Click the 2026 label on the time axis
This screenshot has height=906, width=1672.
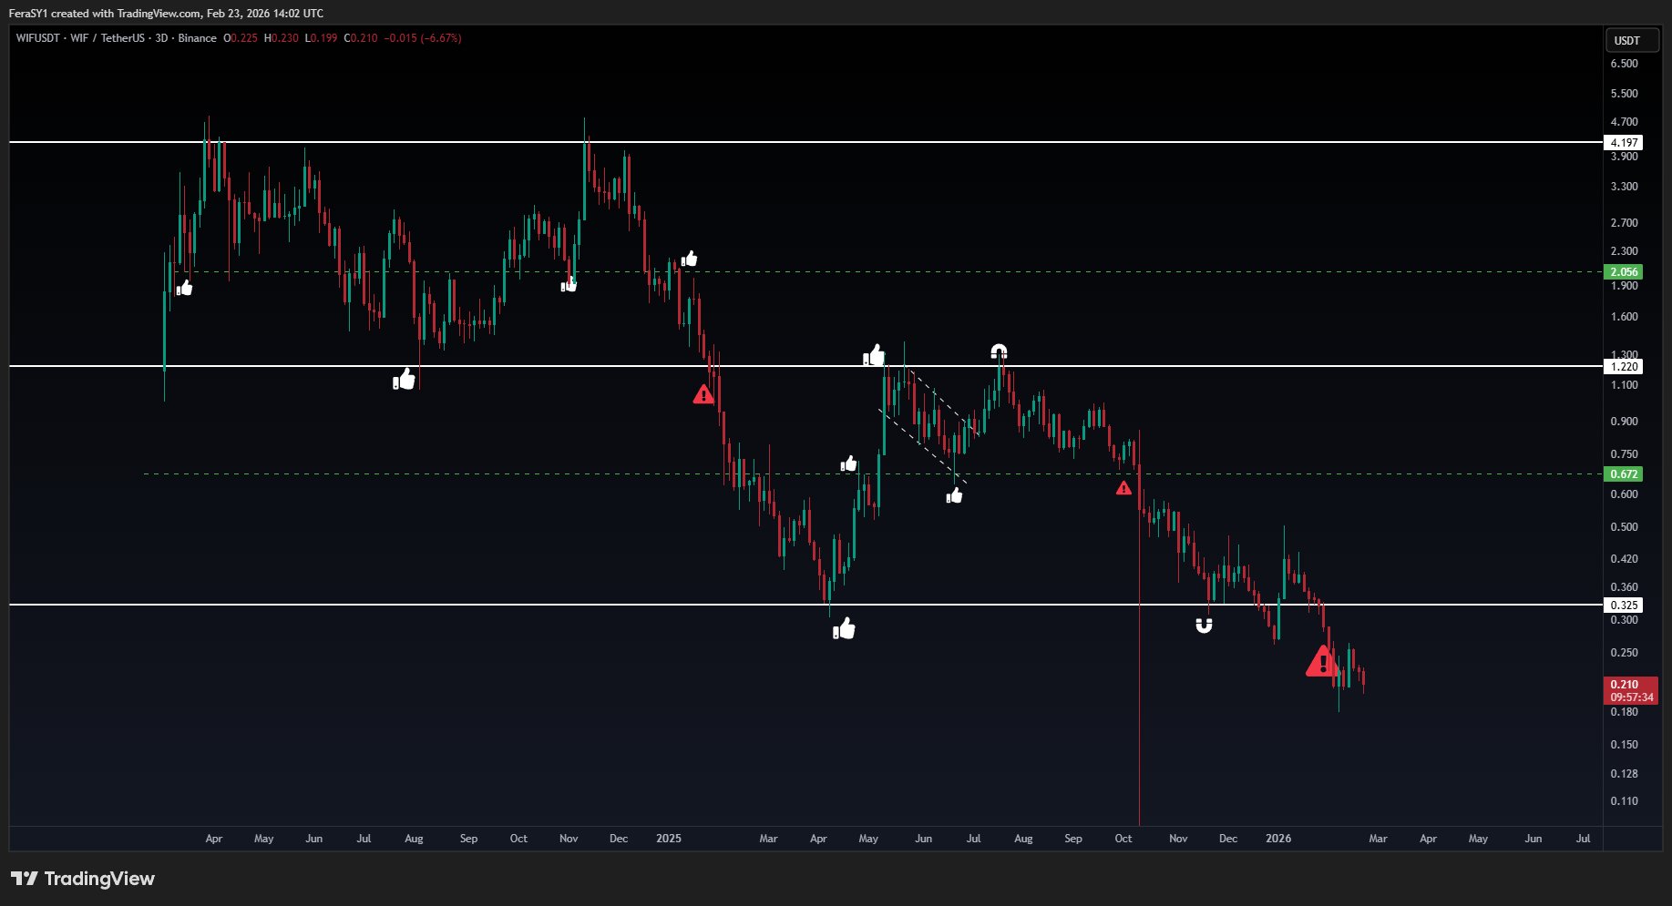(1278, 839)
